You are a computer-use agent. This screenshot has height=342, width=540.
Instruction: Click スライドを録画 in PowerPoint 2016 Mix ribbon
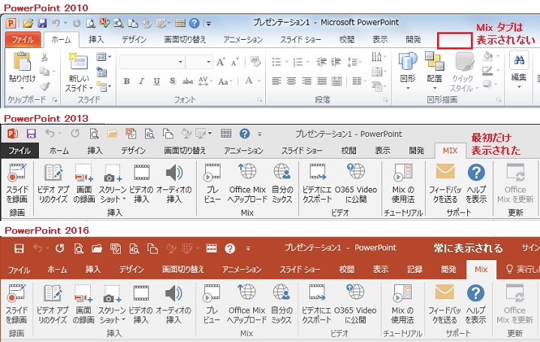17,304
